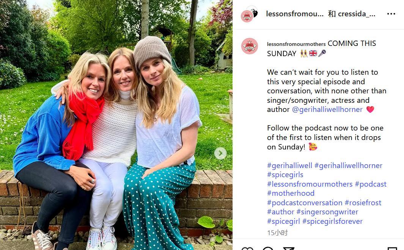The height and width of the screenshot is (250, 404).
Task: Click the profile avatar beside the caption
Action: click(249, 46)
